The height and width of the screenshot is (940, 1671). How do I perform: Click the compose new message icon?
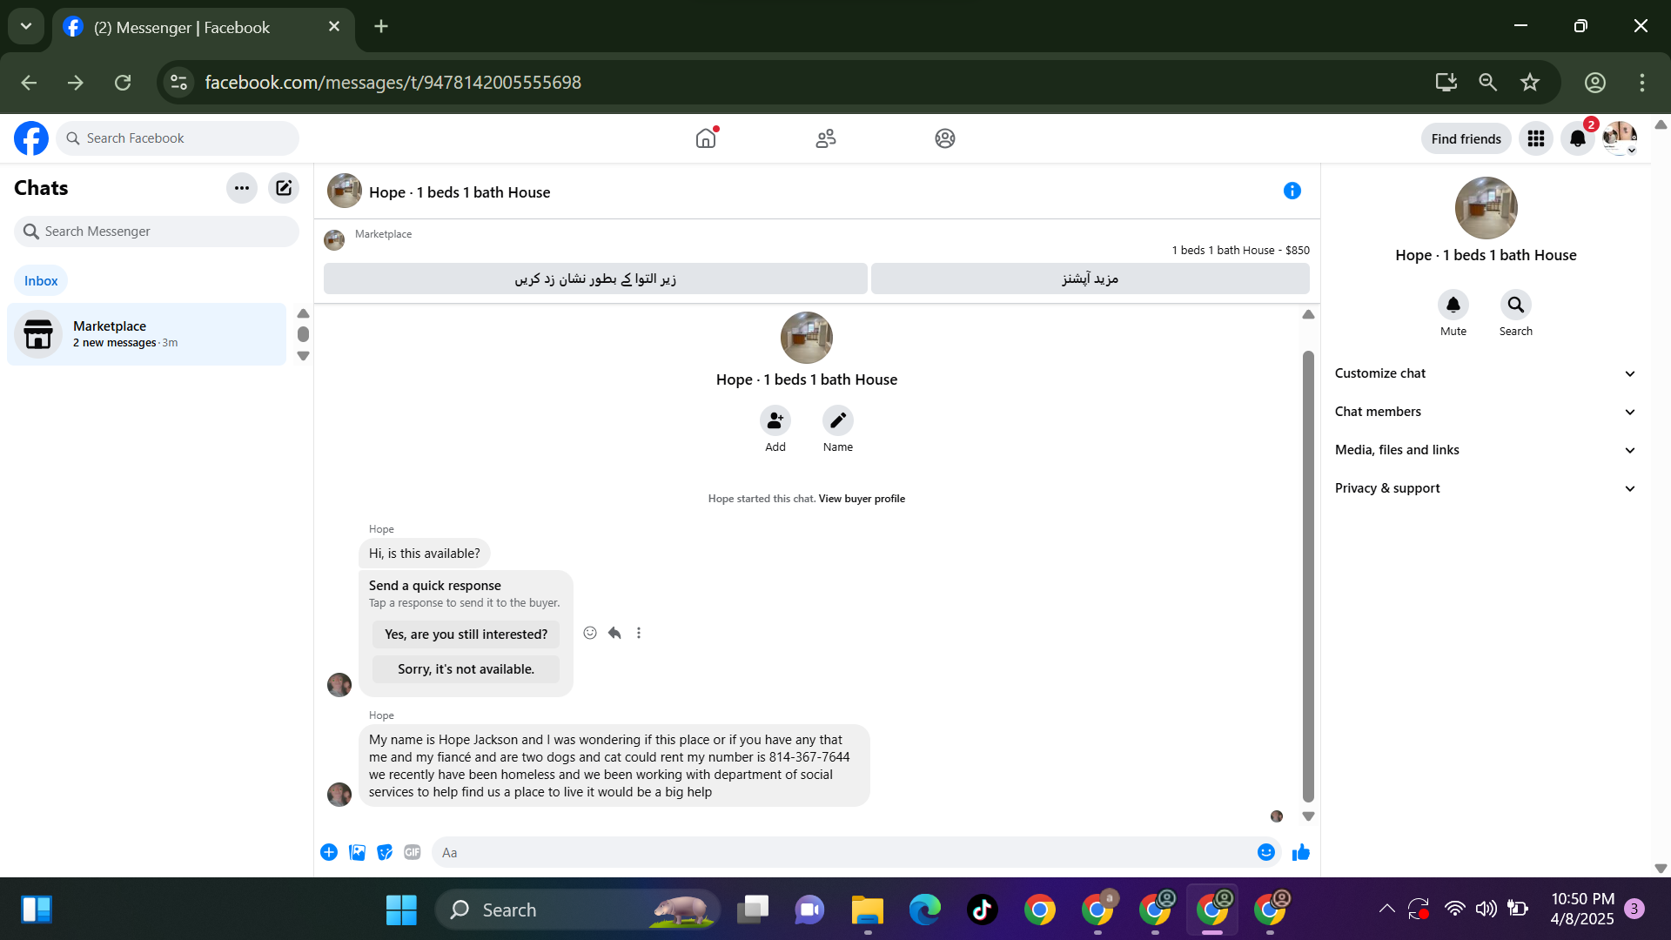284,188
